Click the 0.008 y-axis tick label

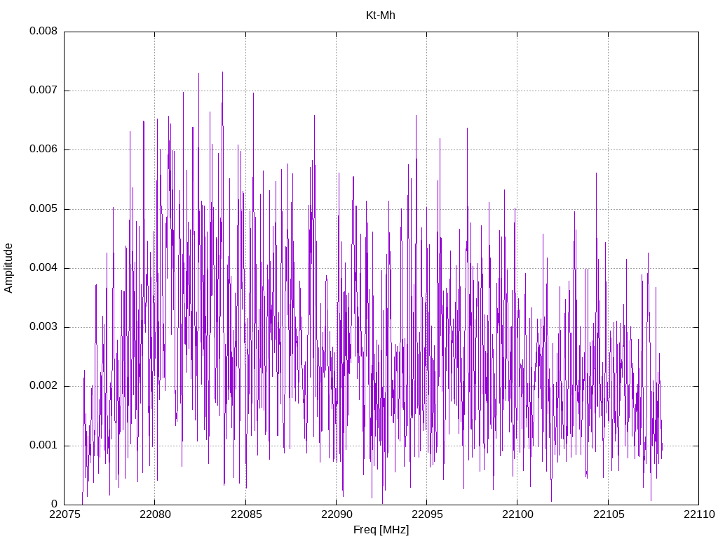tap(43, 31)
